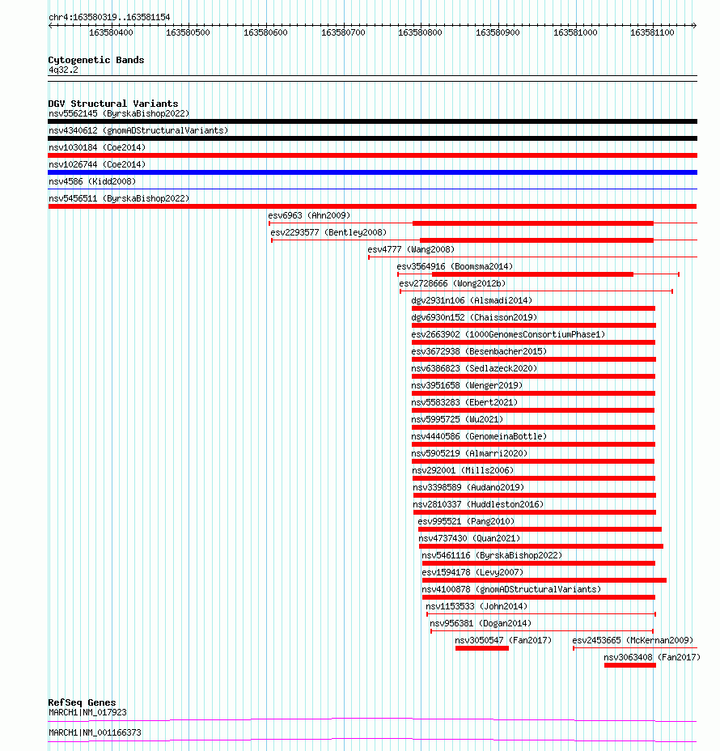Click the DGV Structural Variants track heading

point(113,104)
